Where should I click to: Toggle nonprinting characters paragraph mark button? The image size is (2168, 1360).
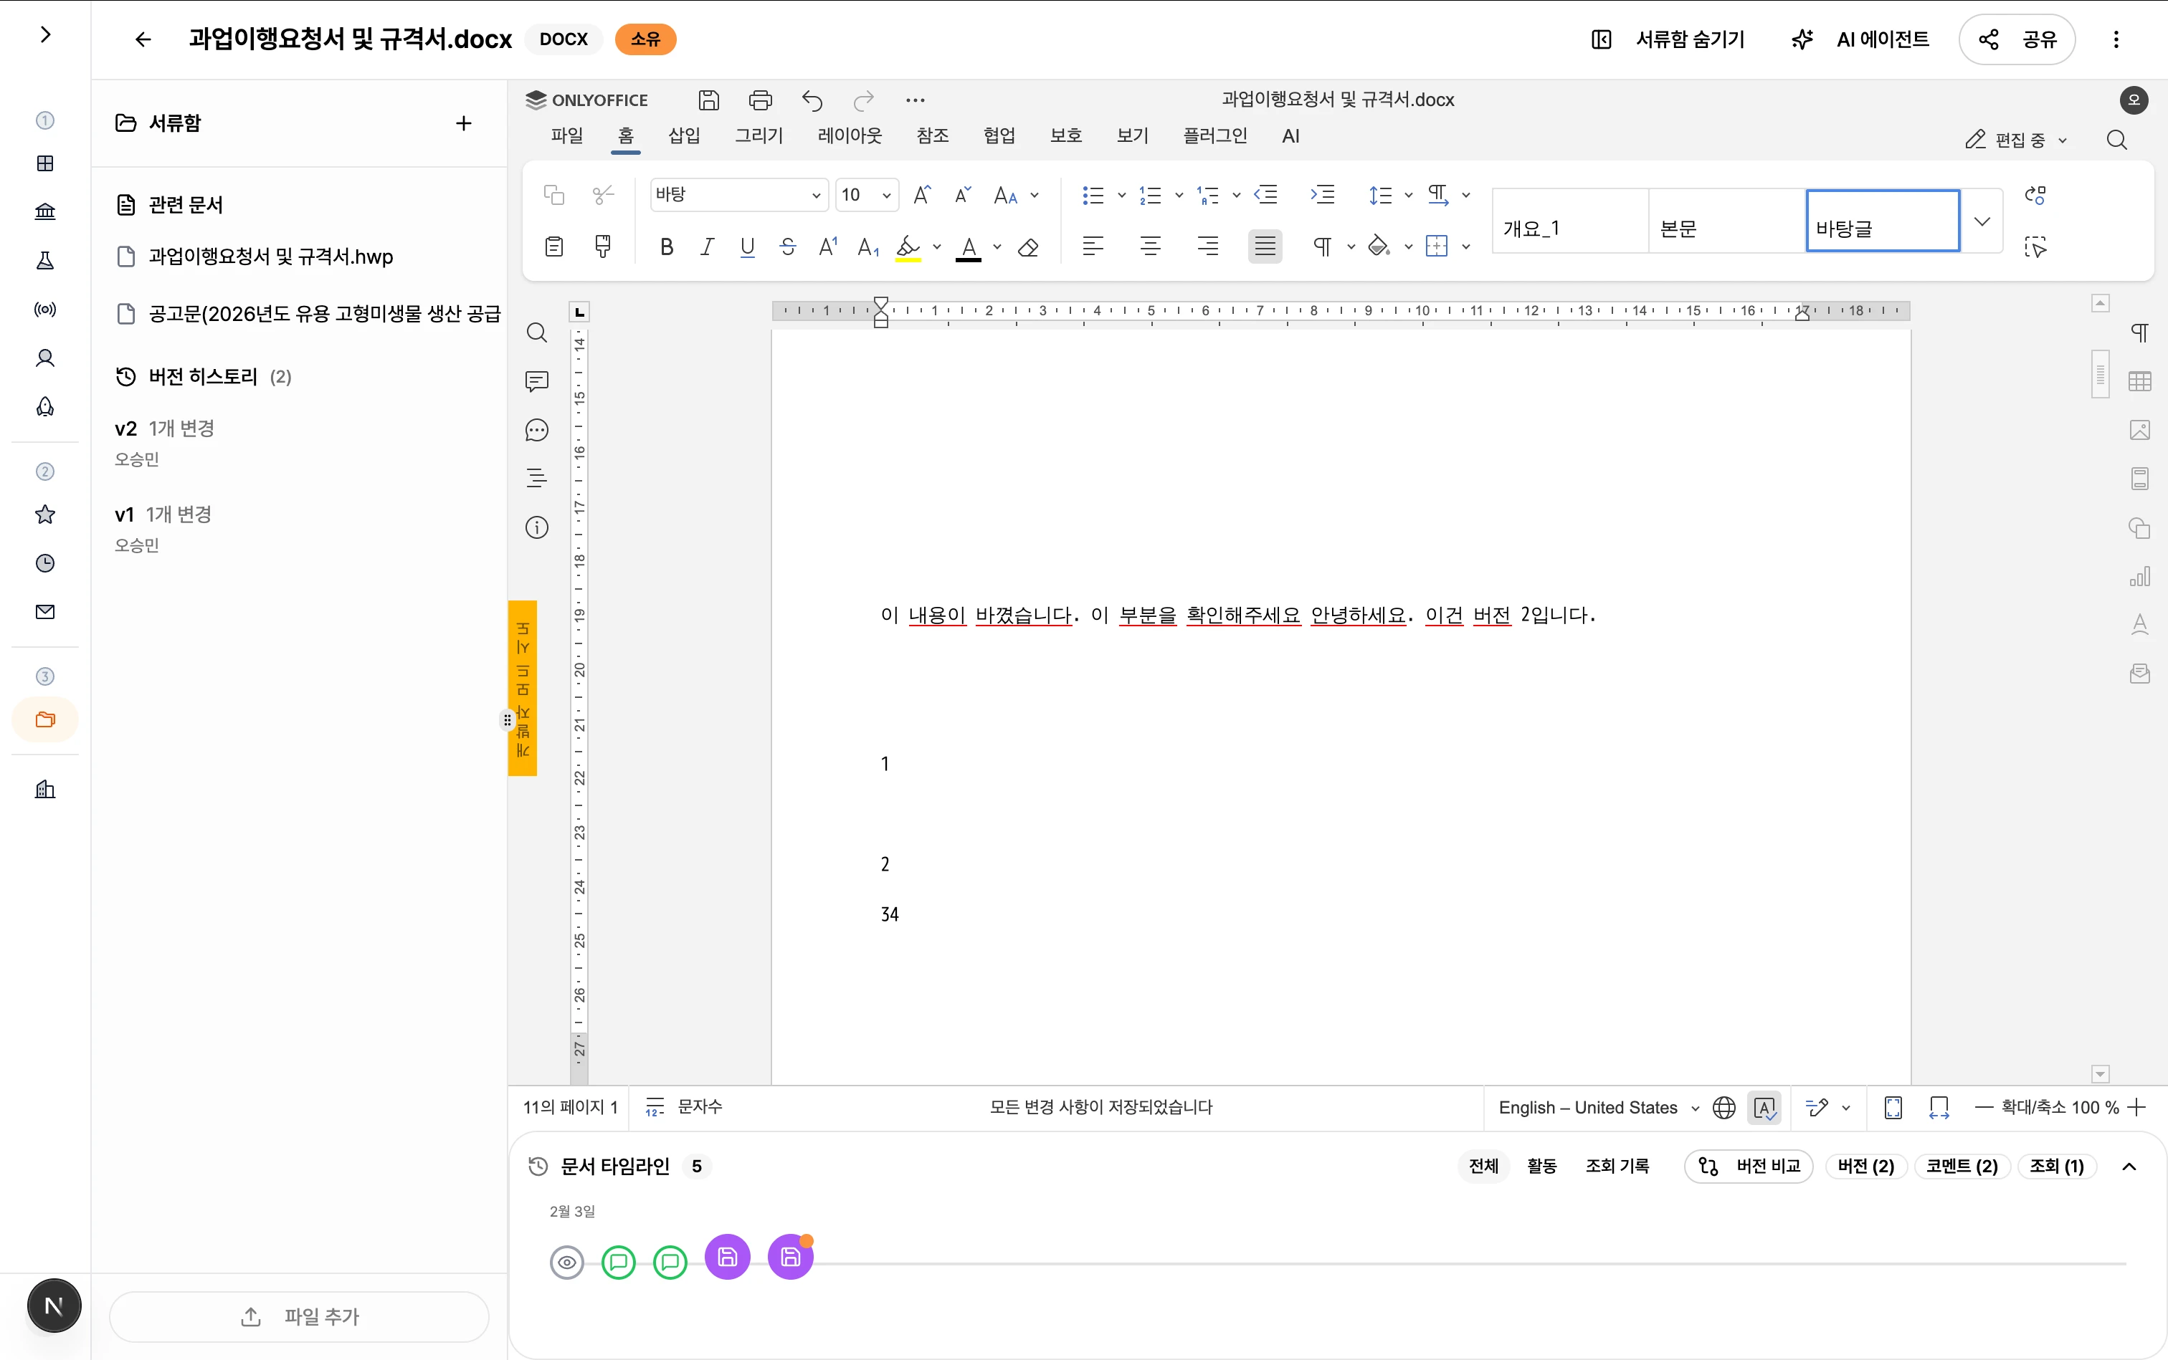click(1322, 246)
